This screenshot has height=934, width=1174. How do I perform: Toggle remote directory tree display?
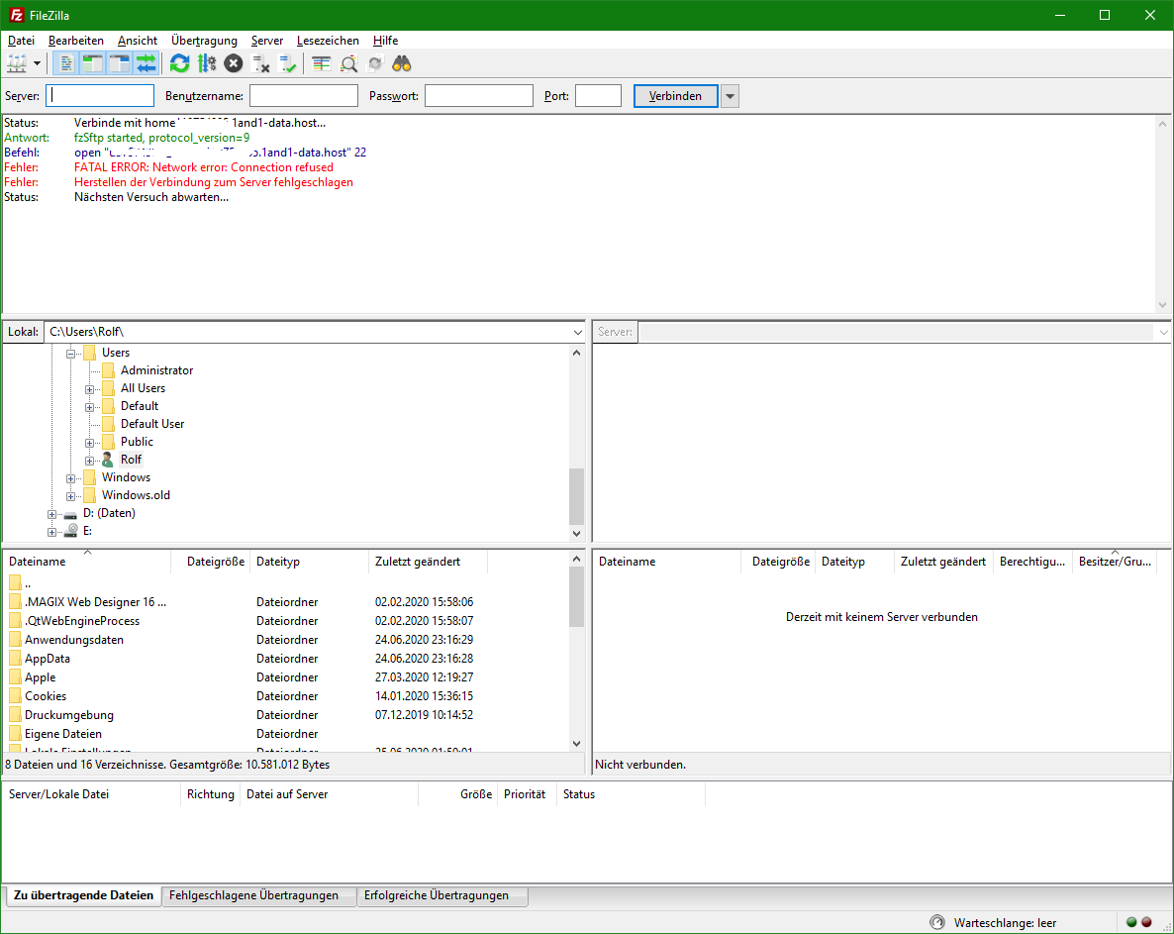[x=119, y=63]
